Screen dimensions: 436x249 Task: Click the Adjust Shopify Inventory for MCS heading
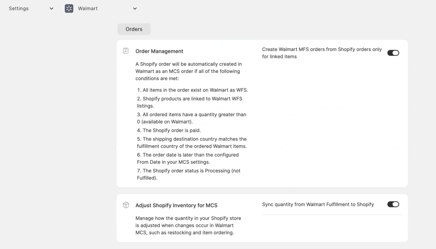176,205
